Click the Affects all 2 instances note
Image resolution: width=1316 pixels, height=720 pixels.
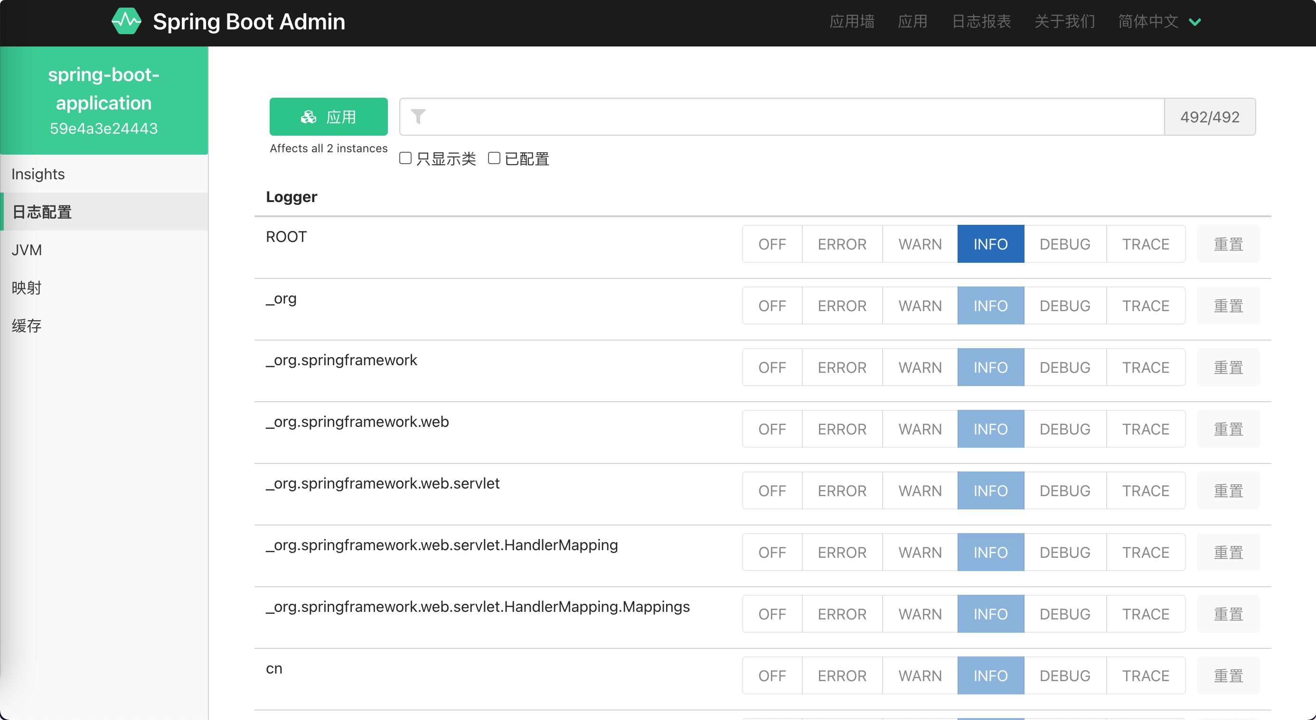click(x=329, y=148)
